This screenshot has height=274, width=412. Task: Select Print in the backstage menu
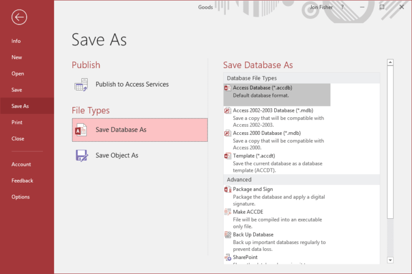pos(17,123)
